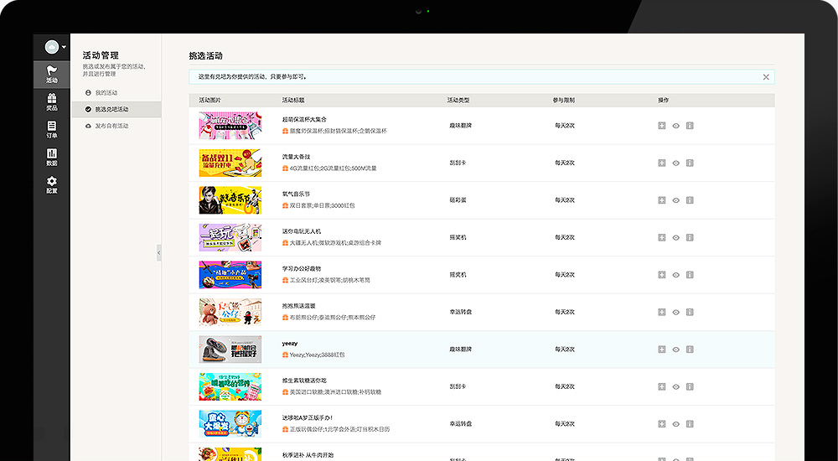Open the 送你电玩无人机 activity title
Image resolution: width=838 pixels, height=461 pixels.
click(x=302, y=231)
